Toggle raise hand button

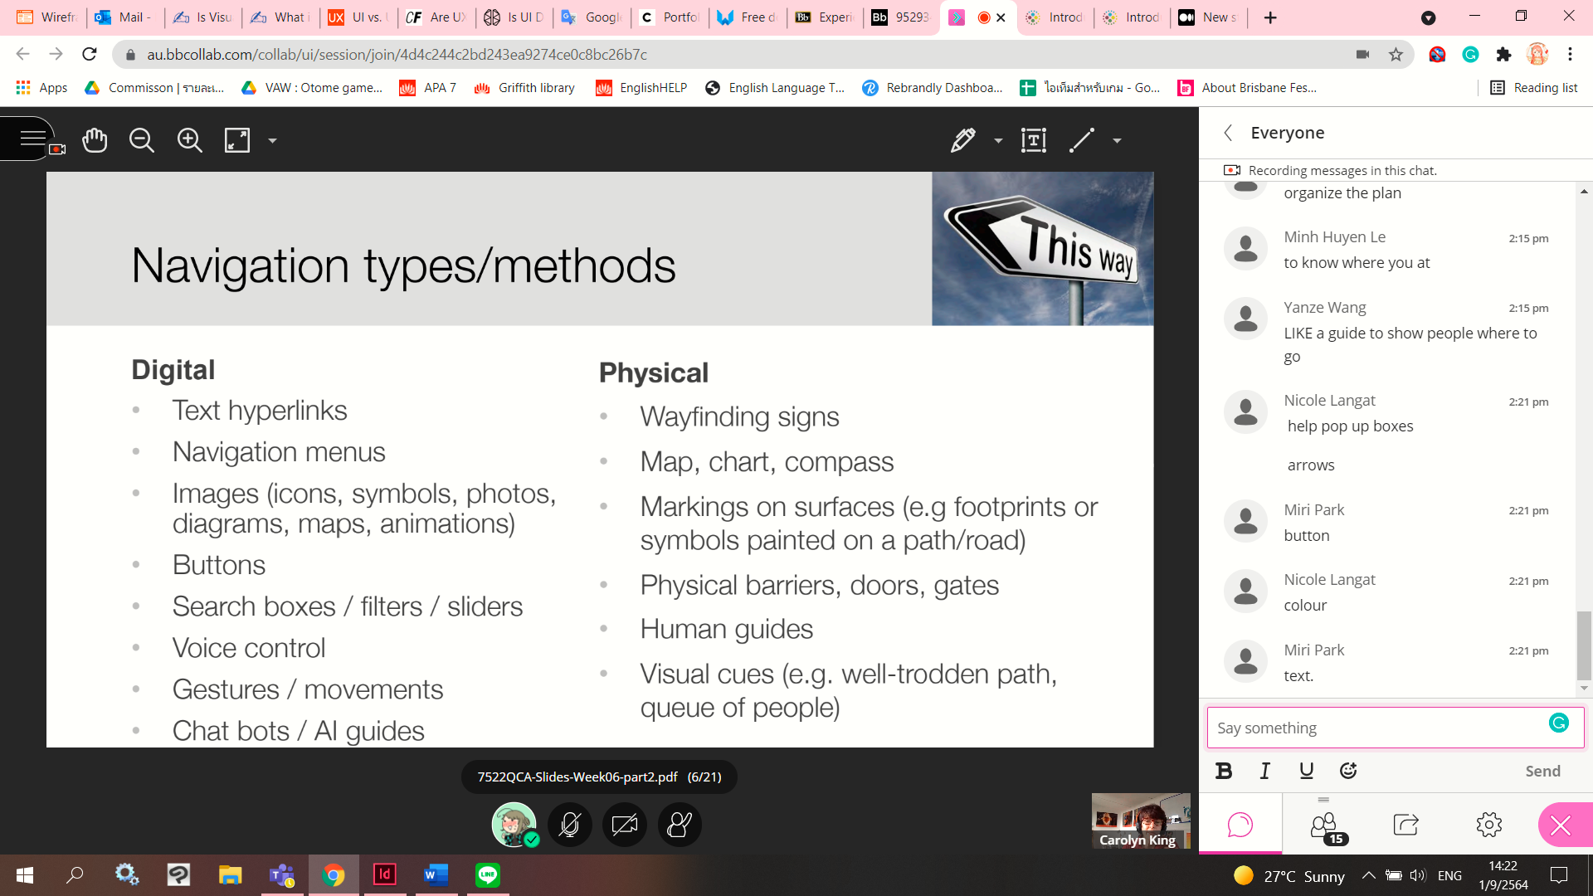[x=680, y=825]
